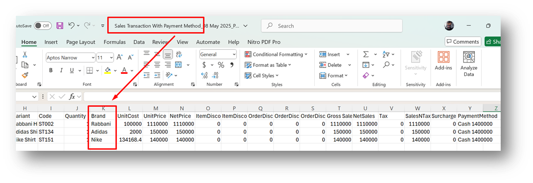
Task: Open the font name dropdown Aptos Narrow
Action: [71, 58]
